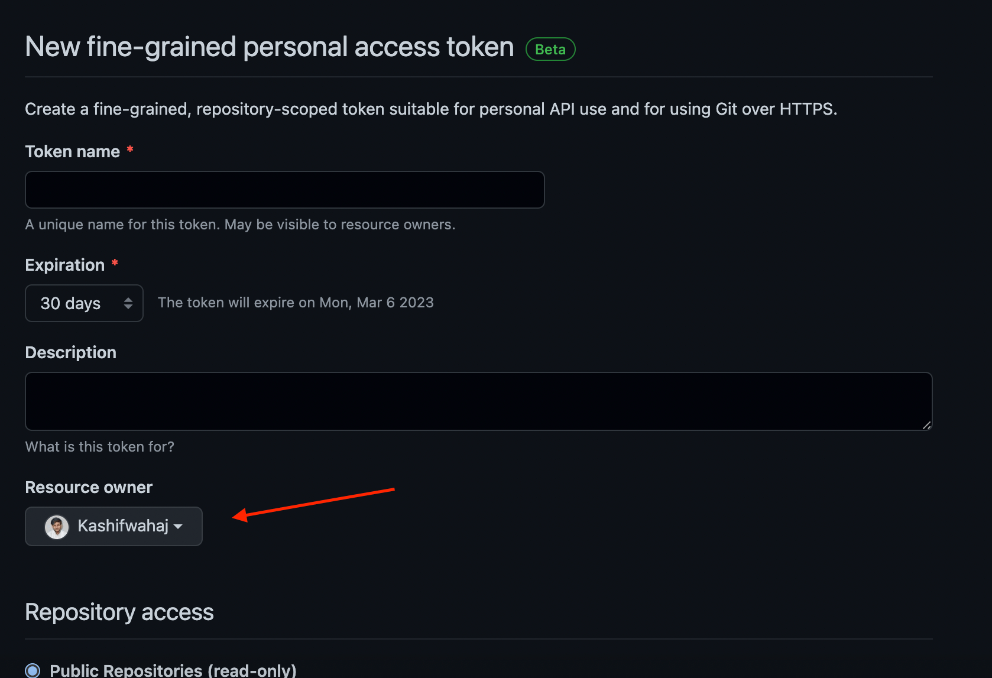This screenshot has height=678, width=992.
Task: Click the Description box resize grip
Action: (926, 425)
